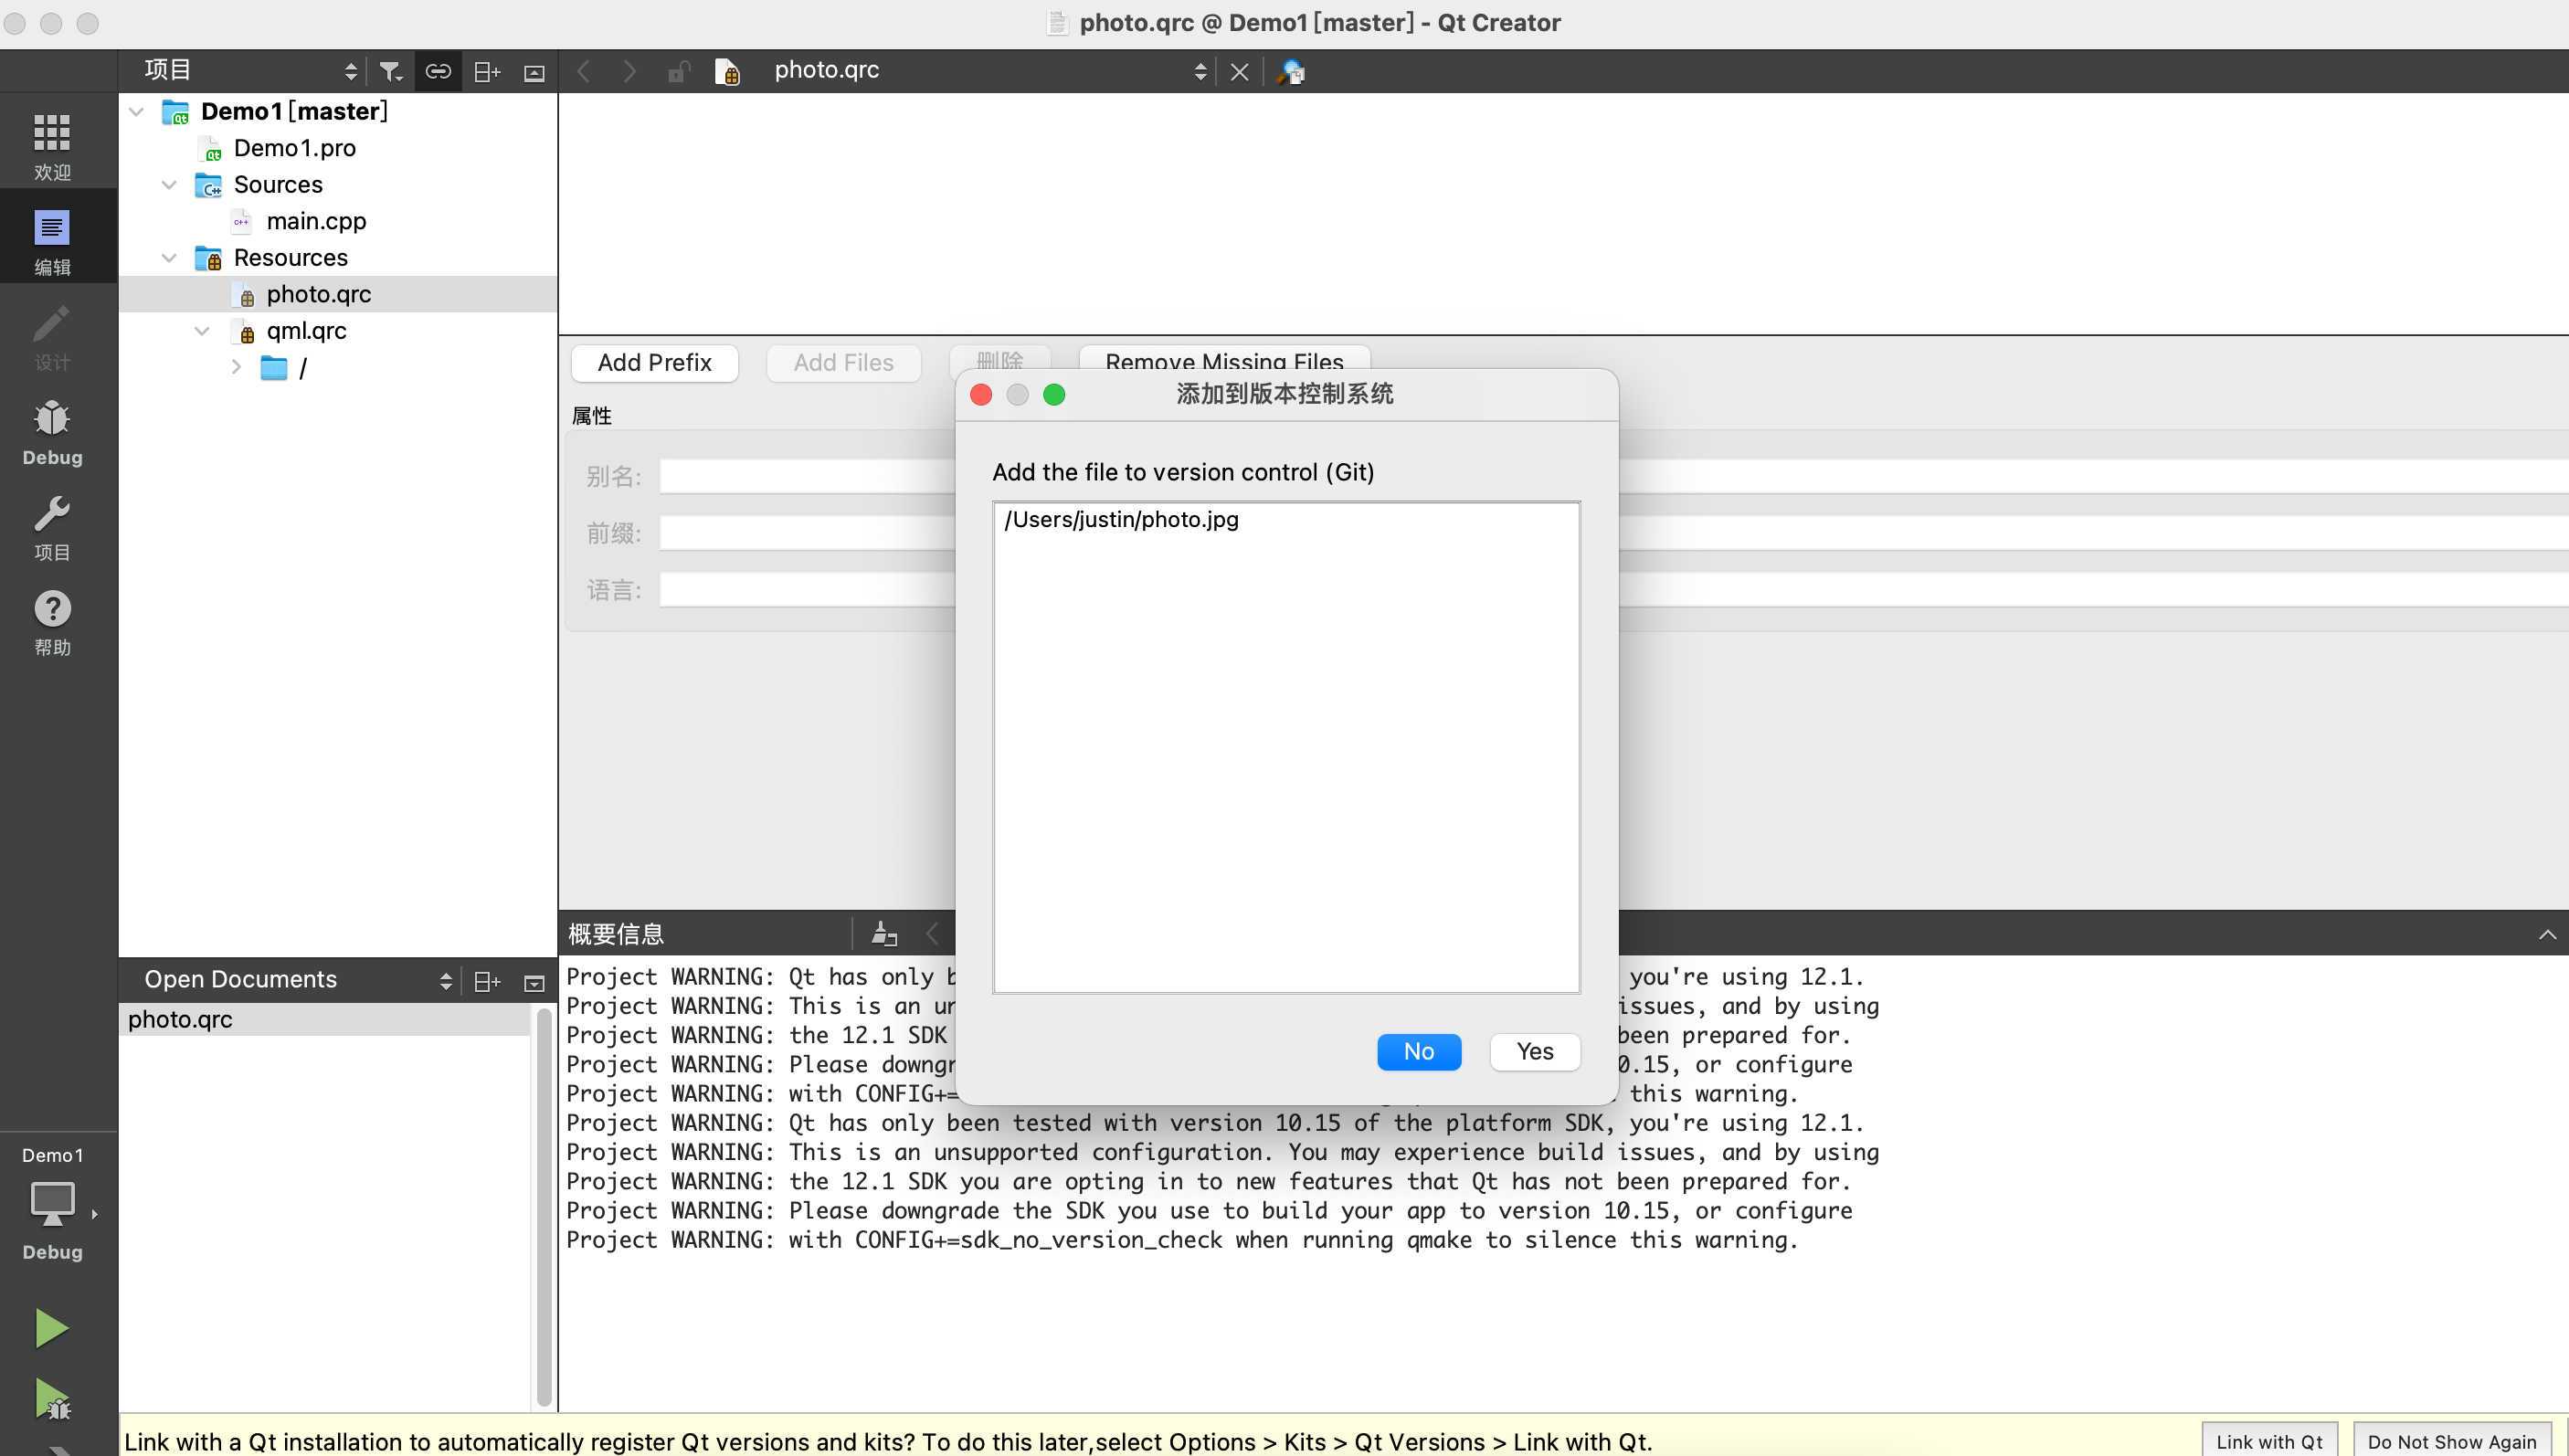Screen dimensions: 2569x1456
Task: Open the 项目 view selector dropdown
Action: tap(250, 70)
